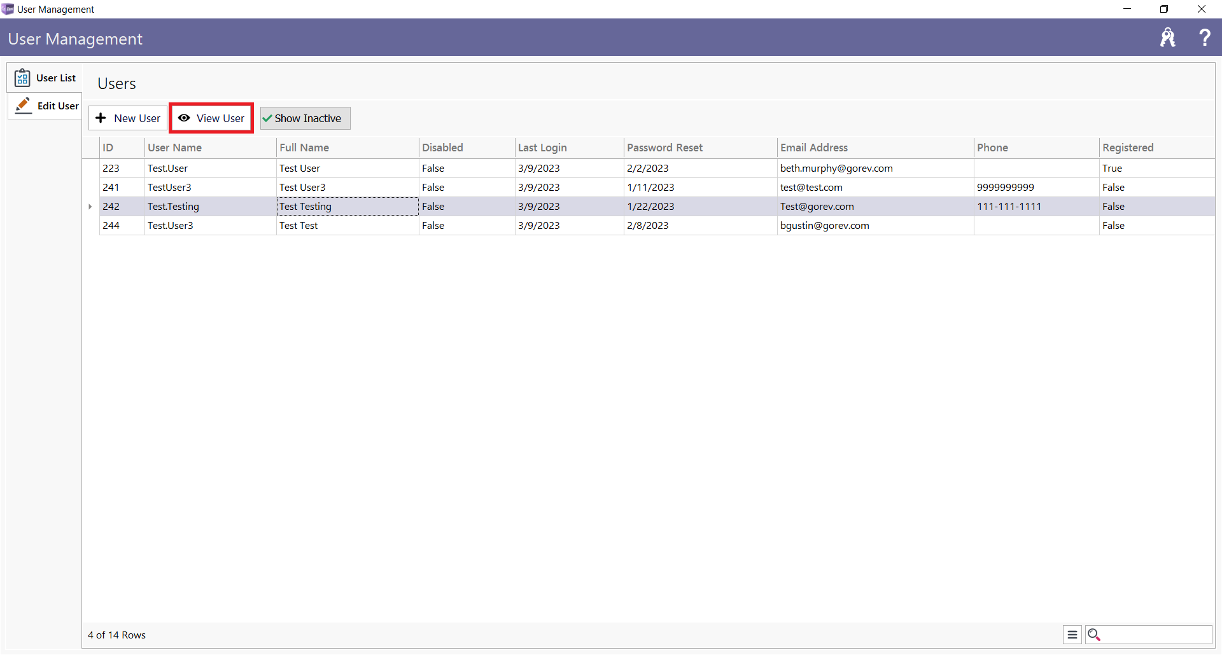The width and height of the screenshot is (1222, 655).
Task: Click the help question mark icon
Action: (x=1204, y=38)
